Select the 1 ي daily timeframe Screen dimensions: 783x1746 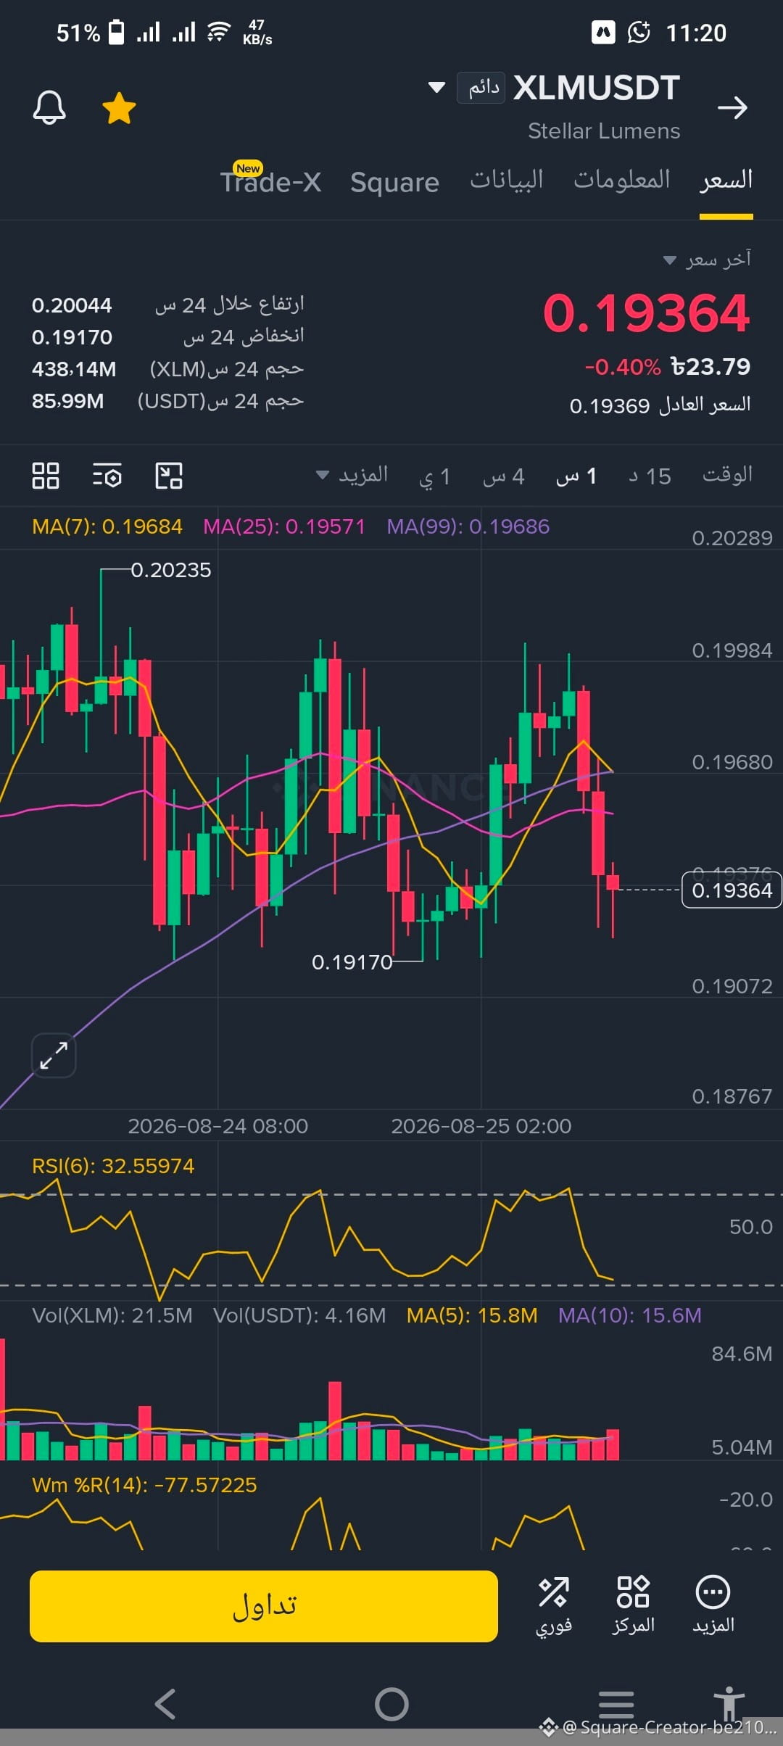[x=435, y=476]
